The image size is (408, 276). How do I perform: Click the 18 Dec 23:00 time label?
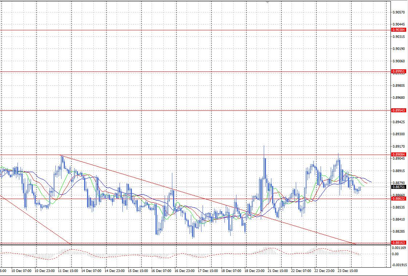(255, 271)
